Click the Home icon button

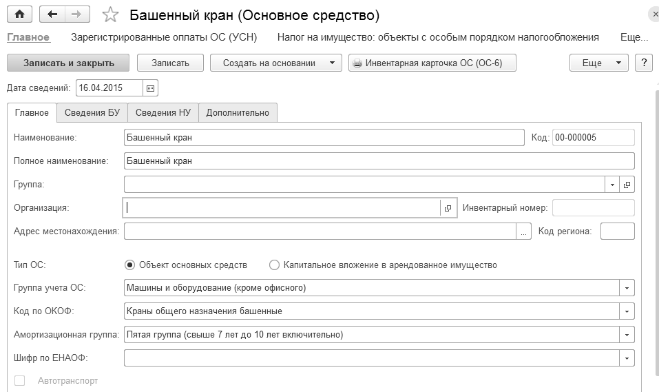19,14
